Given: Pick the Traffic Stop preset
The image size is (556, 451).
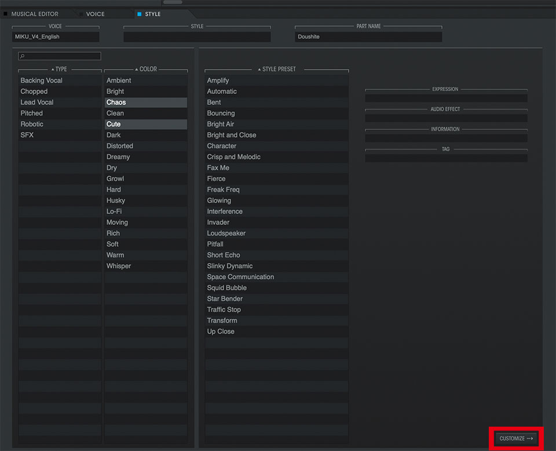Looking at the screenshot, I should coord(277,310).
